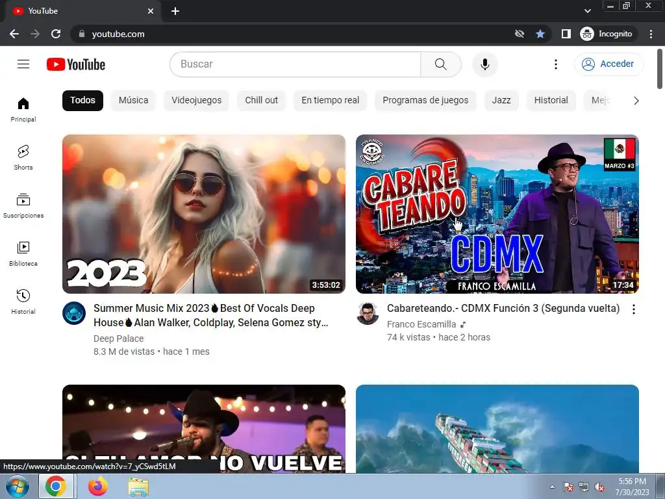Viewport: 665px width, 499px height.
Task: Click the search magnifier button
Action: coord(441,64)
